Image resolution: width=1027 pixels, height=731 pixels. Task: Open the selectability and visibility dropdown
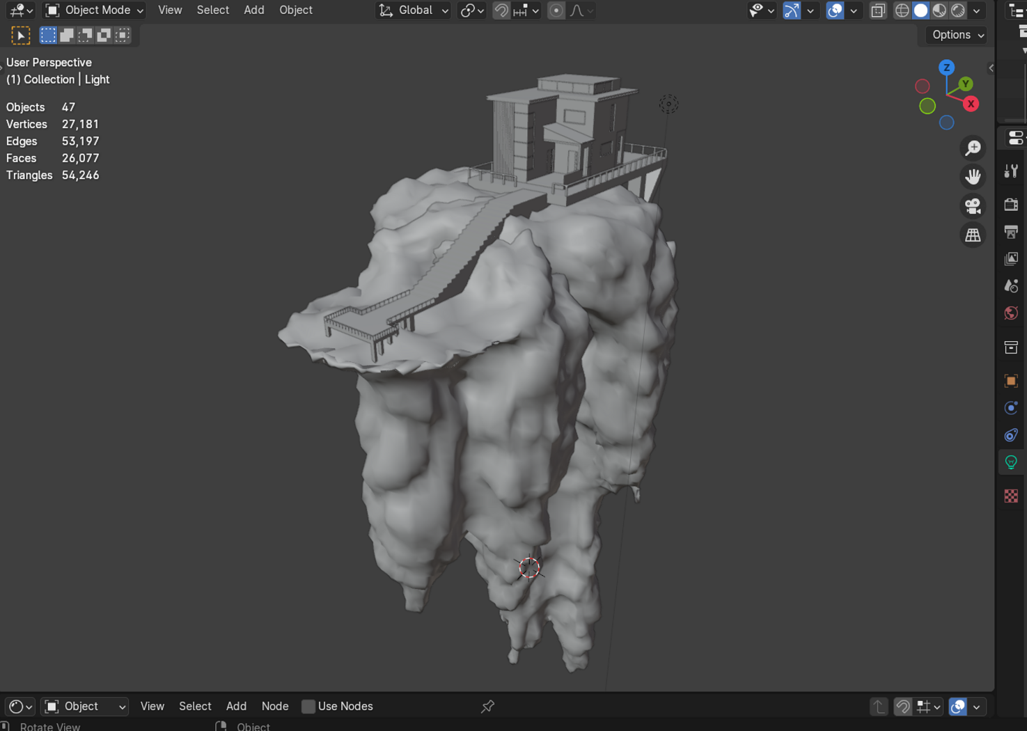click(761, 10)
